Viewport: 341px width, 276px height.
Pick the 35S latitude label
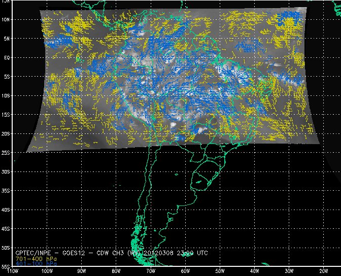pyautogui.click(x=6, y=191)
